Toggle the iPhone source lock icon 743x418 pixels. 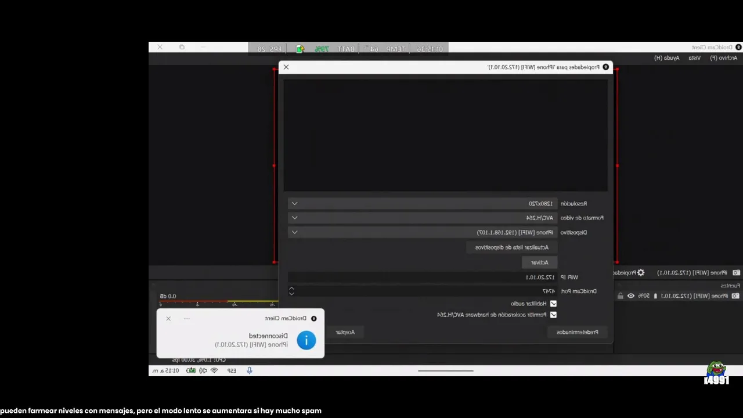(x=620, y=296)
